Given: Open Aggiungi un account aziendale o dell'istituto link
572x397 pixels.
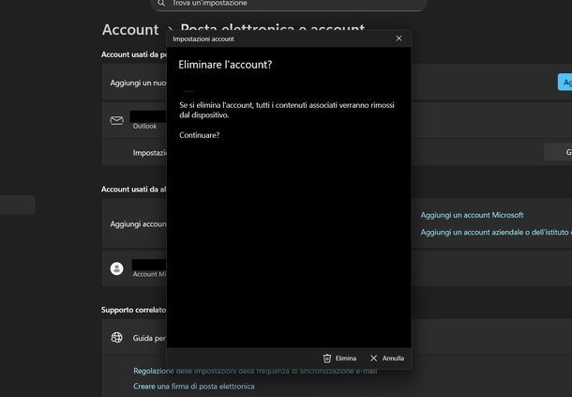Looking at the screenshot, I should pos(495,232).
